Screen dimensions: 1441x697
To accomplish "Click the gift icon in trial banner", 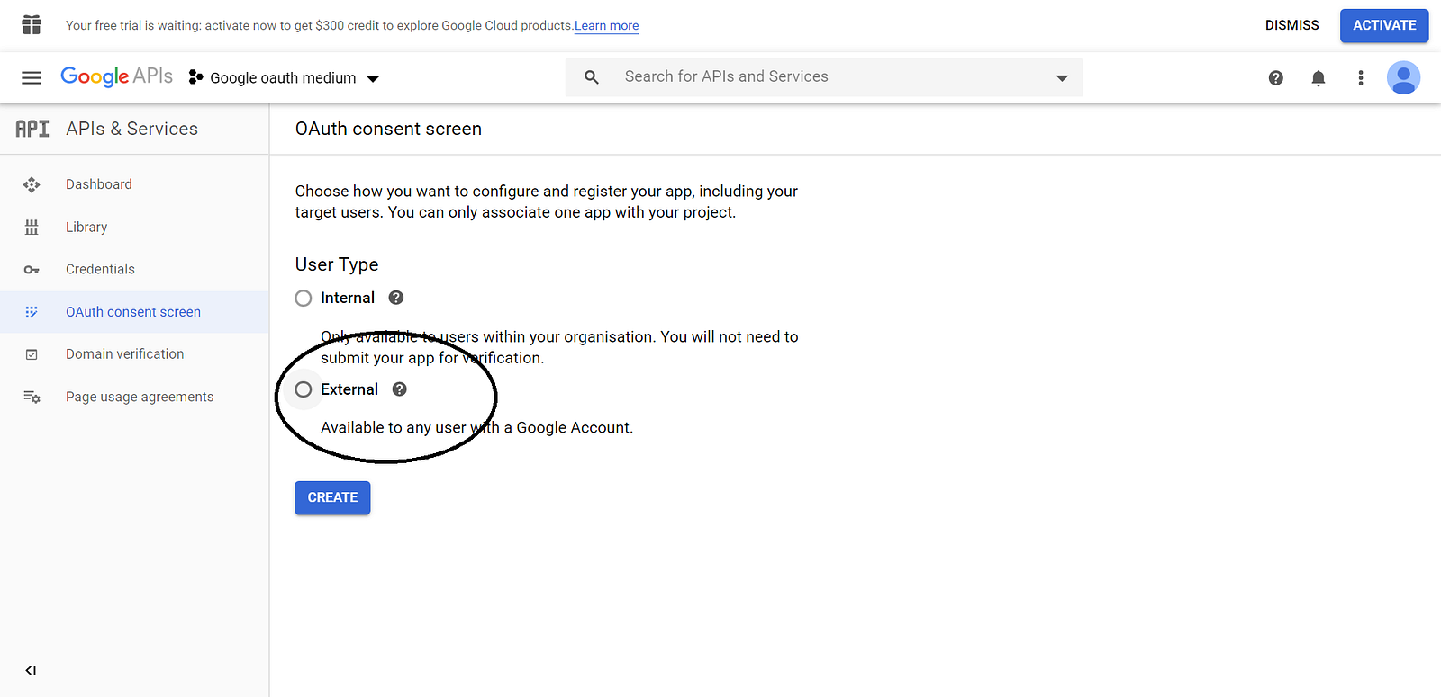I will tap(32, 25).
